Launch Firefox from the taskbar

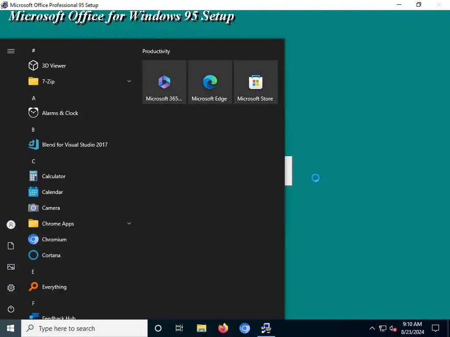point(223,328)
